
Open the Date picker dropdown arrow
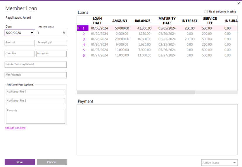click(x=32, y=33)
